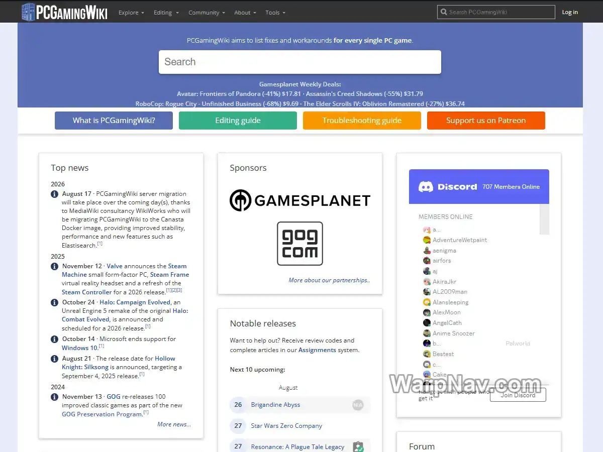
Task: Expand the Explore menu
Action: pyautogui.click(x=131, y=13)
